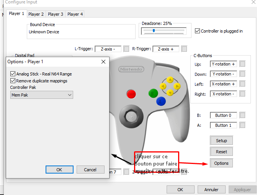Click the square button beside B mapping
Screen dimensions: 257x195
[242, 115]
